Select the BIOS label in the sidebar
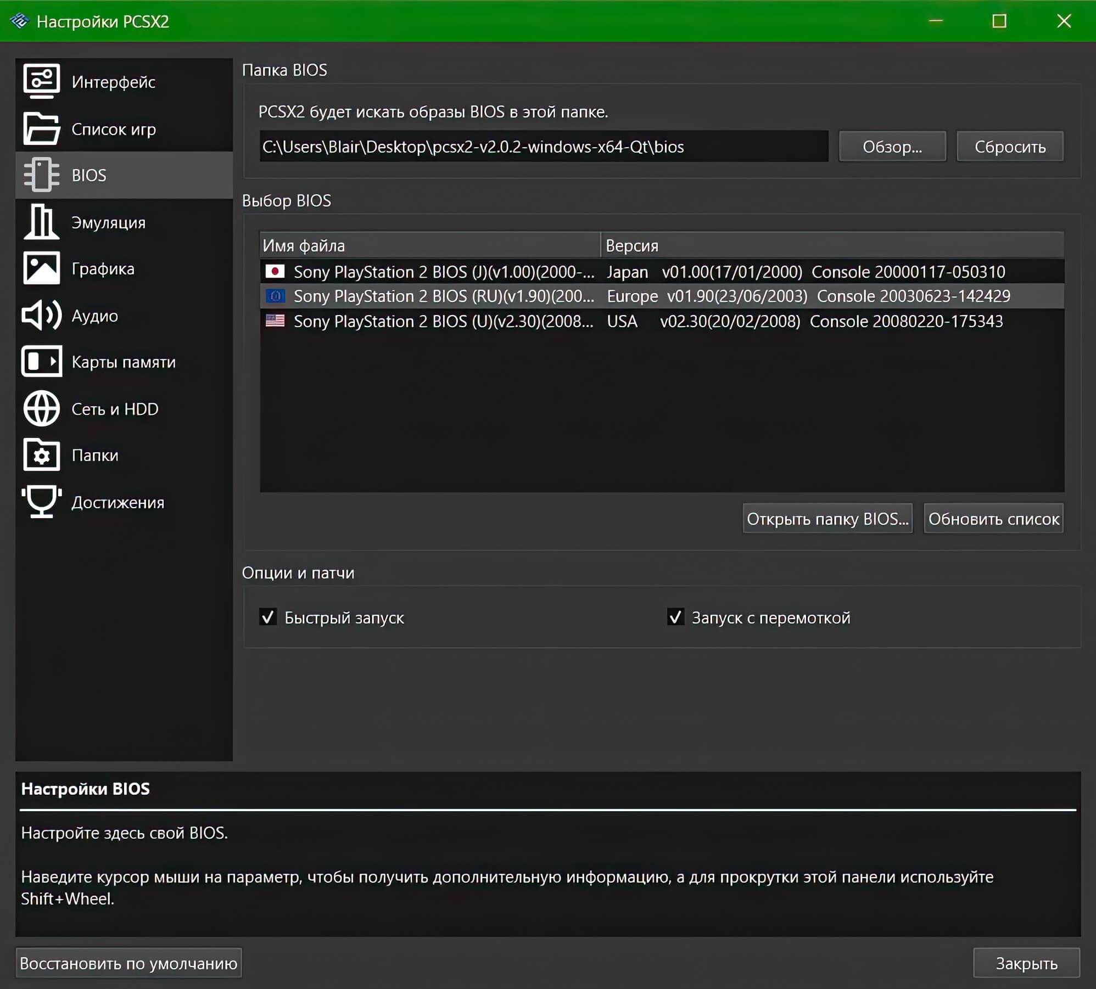This screenshot has width=1096, height=989. coord(89,175)
